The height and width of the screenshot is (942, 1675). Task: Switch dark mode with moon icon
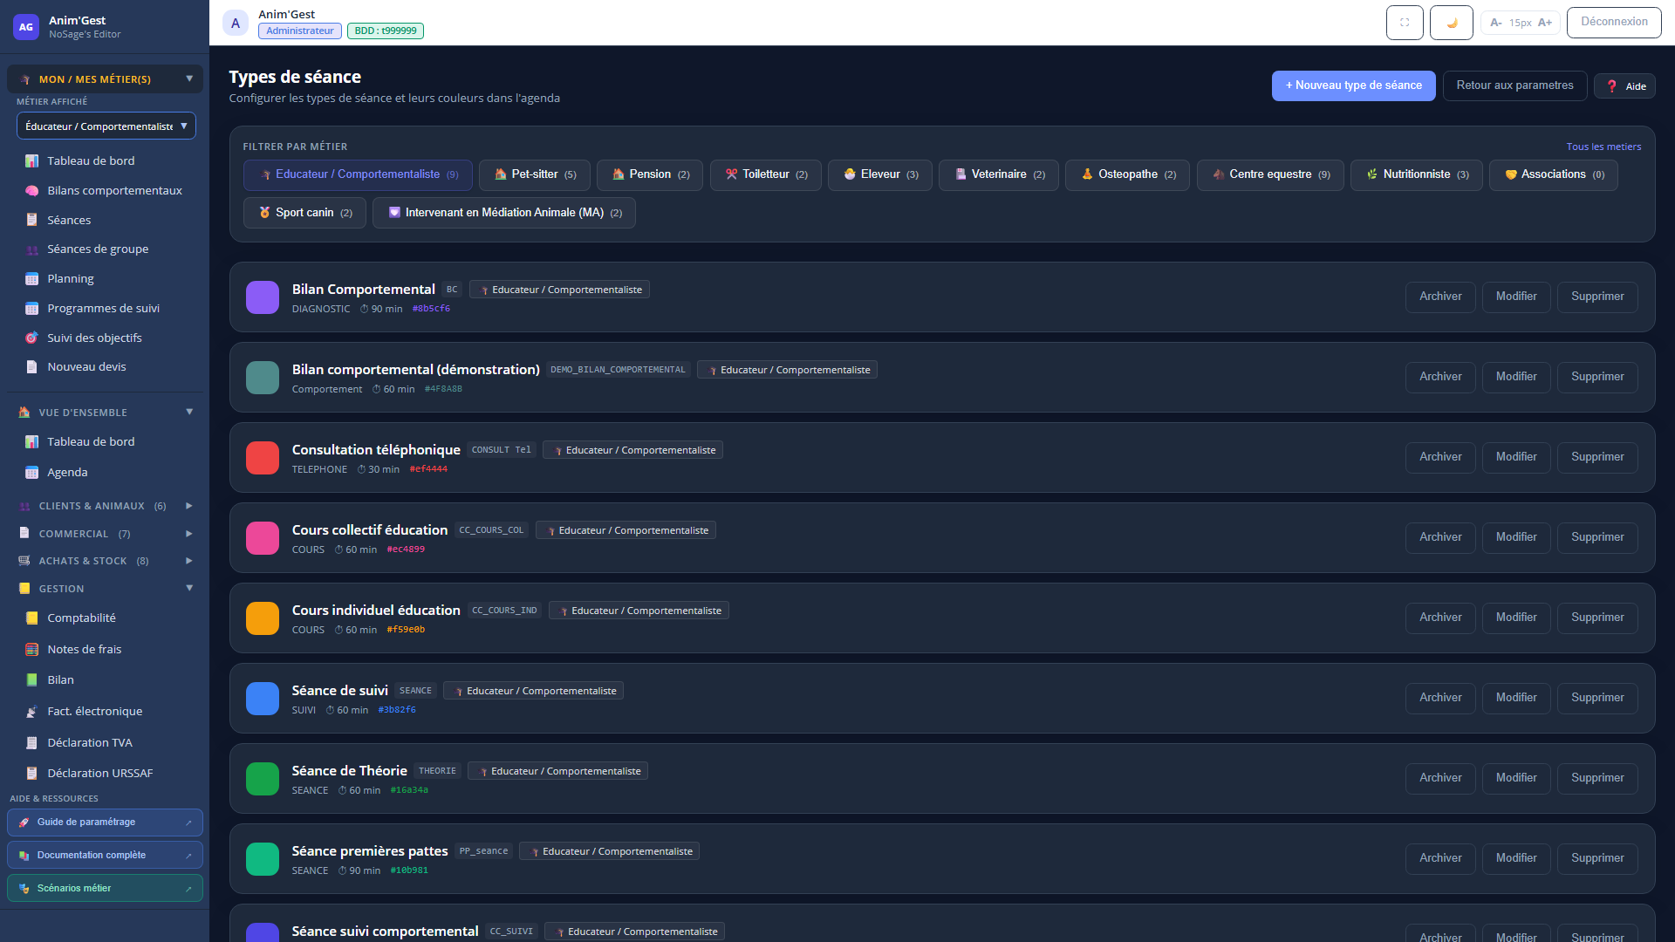click(1452, 23)
